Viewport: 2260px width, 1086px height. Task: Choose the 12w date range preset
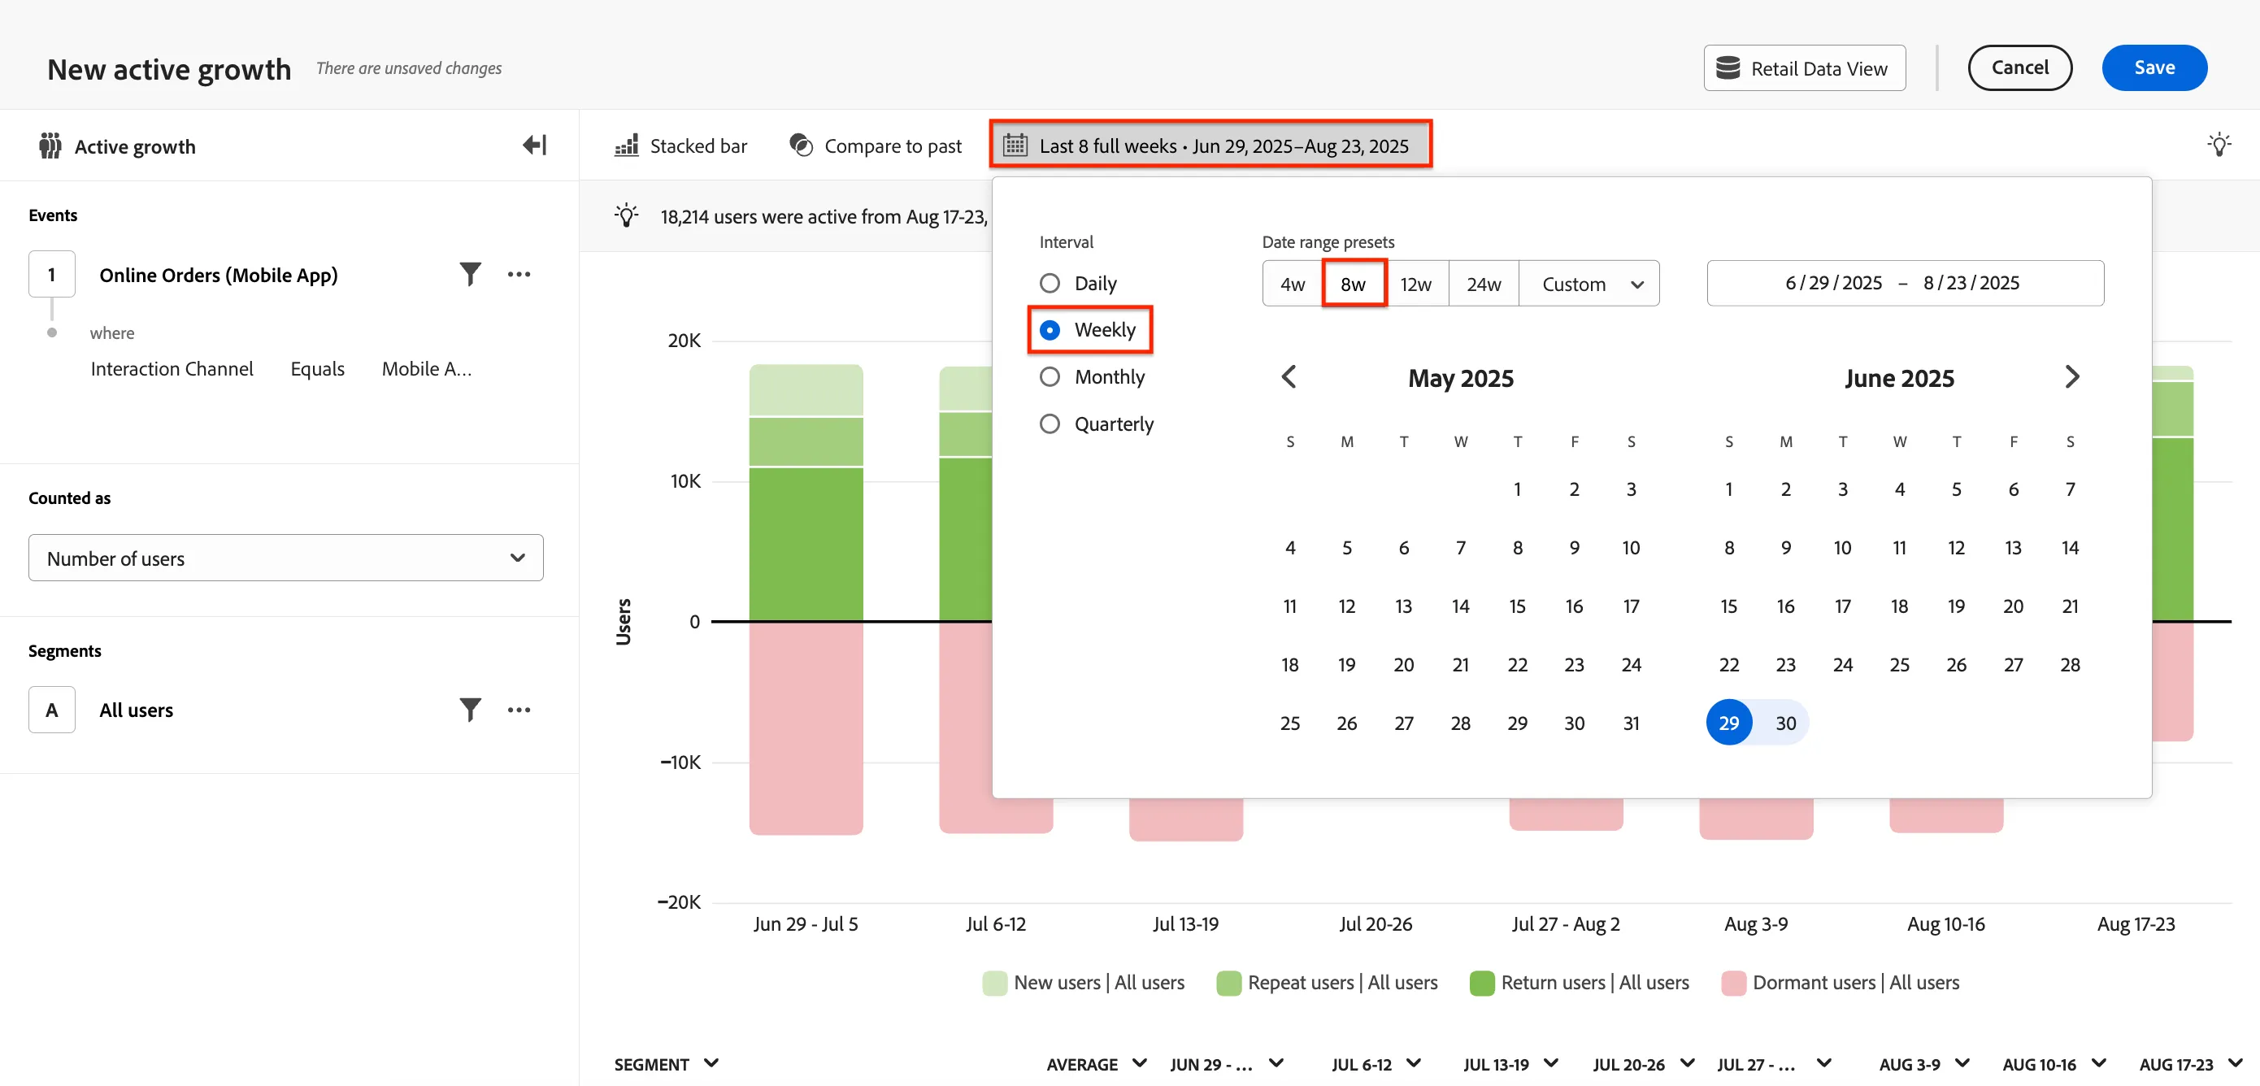tap(1415, 284)
